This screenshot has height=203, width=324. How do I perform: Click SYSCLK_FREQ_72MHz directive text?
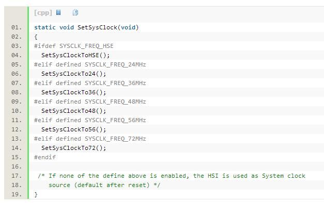115,139
